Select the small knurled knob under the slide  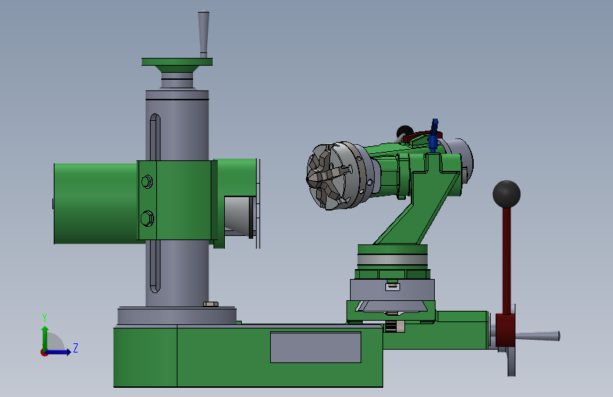click(394, 326)
